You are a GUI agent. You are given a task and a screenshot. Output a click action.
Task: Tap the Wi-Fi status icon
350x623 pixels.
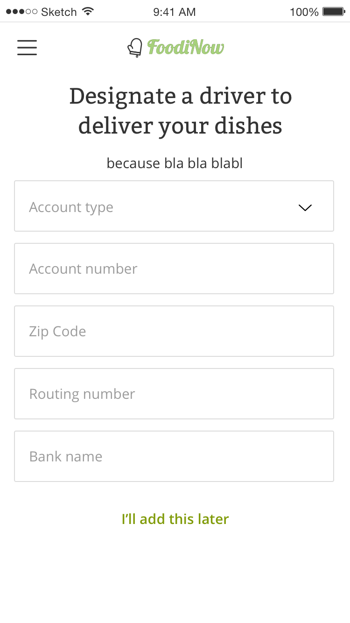coord(87,12)
